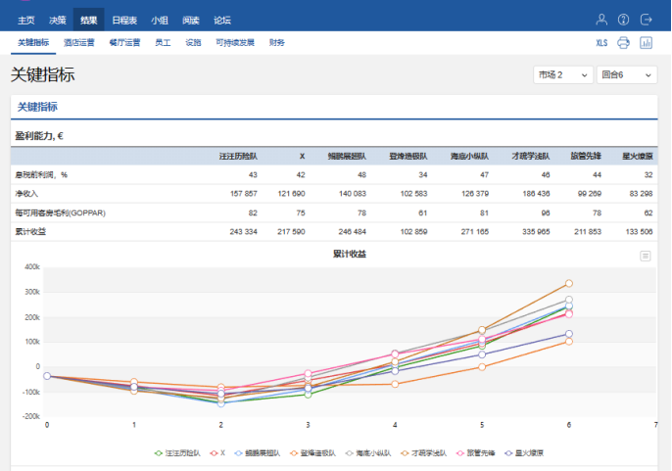Click the net income value 157 857
Viewport: 672px width, 471px height.
coord(243,194)
